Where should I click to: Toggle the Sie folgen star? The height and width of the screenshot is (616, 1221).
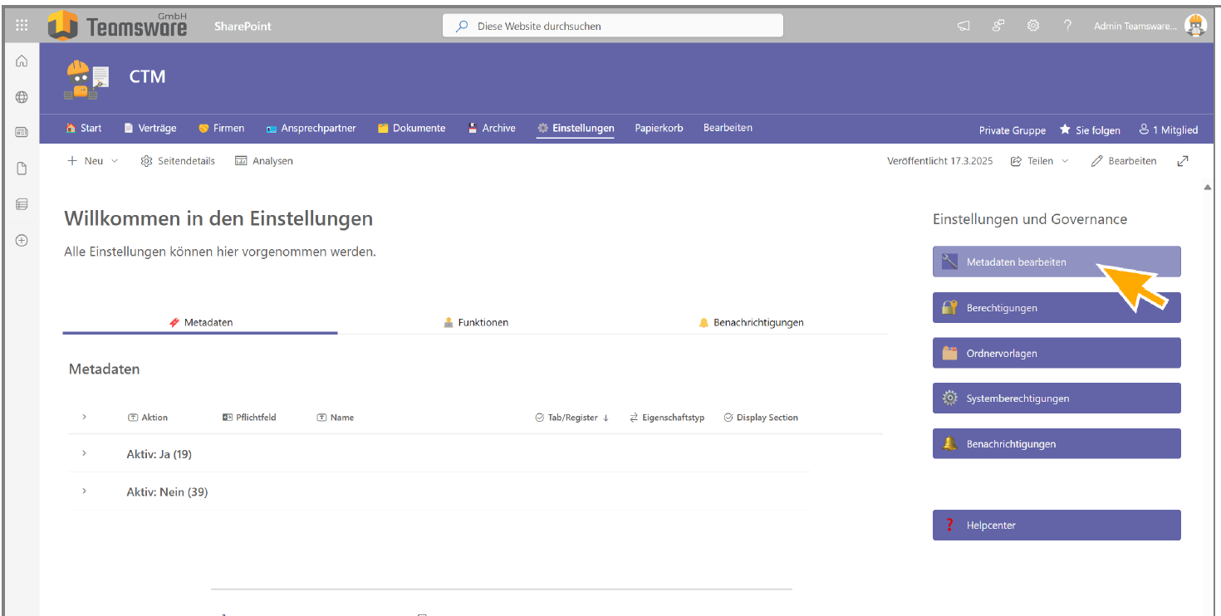coord(1090,130)
